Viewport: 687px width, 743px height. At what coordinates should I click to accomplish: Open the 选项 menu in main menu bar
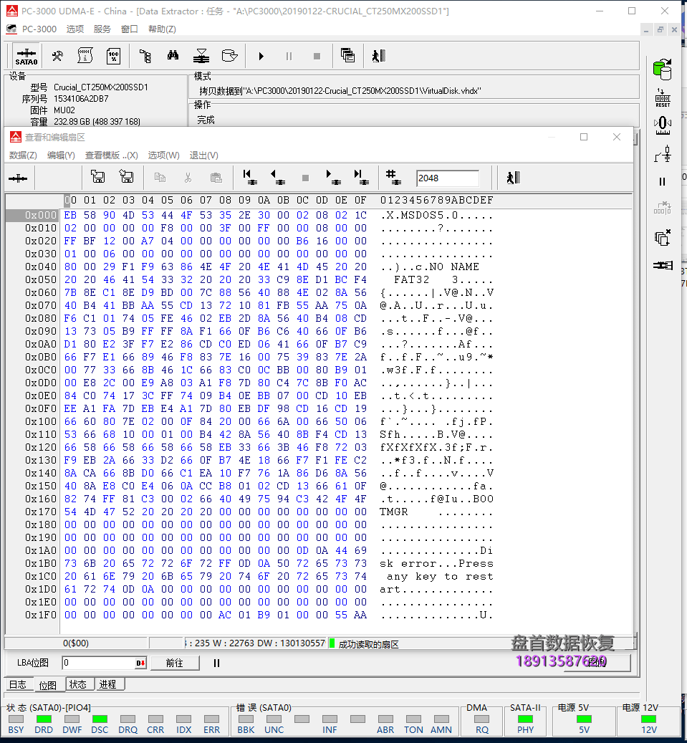tap(75, 29)
